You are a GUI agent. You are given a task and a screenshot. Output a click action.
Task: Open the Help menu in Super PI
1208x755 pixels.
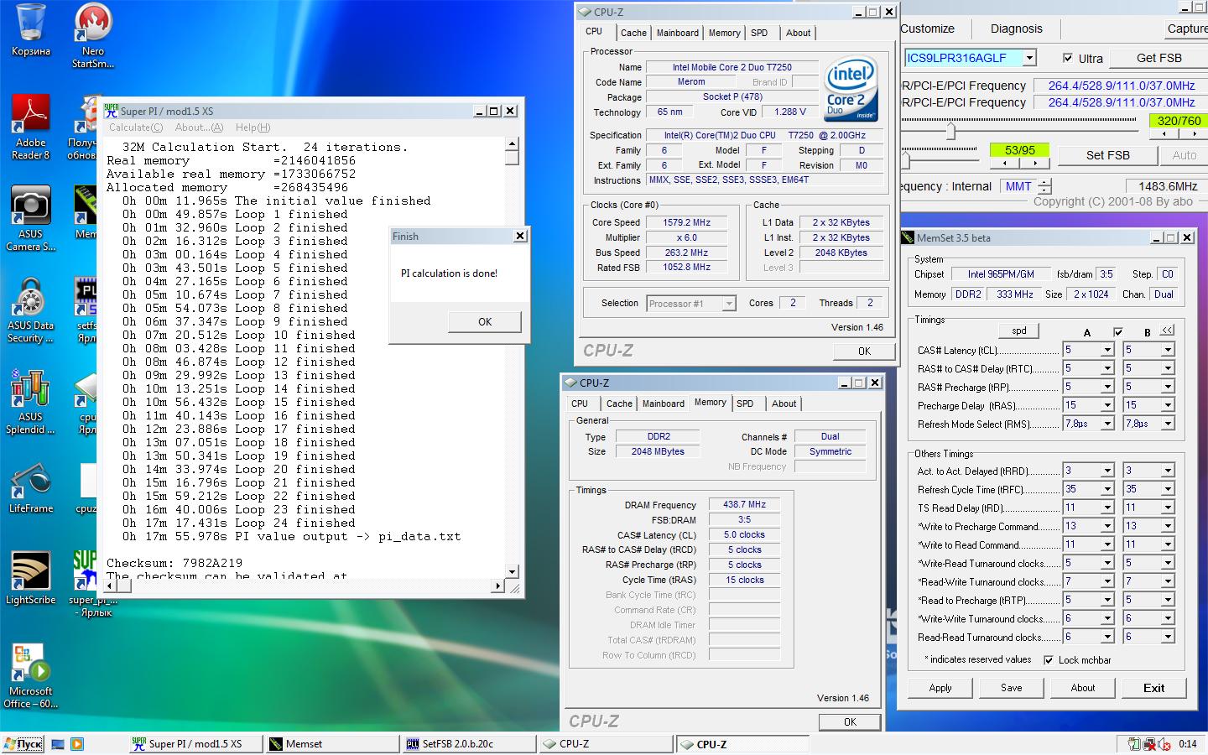[x=253, y=128]
